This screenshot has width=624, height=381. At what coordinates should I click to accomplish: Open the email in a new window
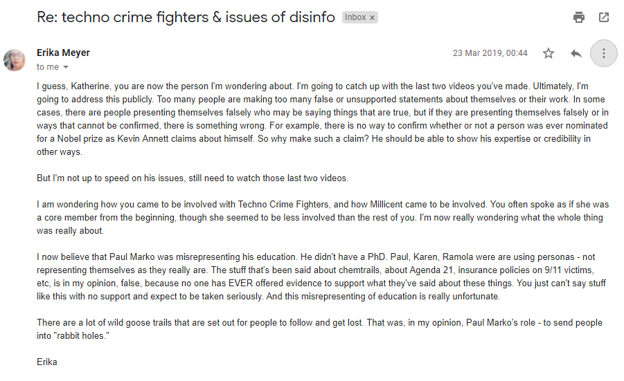(604, 17)
